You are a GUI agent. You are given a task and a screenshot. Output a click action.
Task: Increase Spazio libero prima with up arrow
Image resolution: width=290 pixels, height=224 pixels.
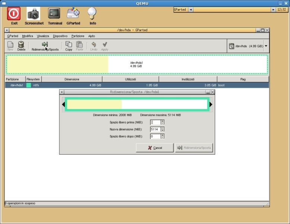click(x=163, y=121)
